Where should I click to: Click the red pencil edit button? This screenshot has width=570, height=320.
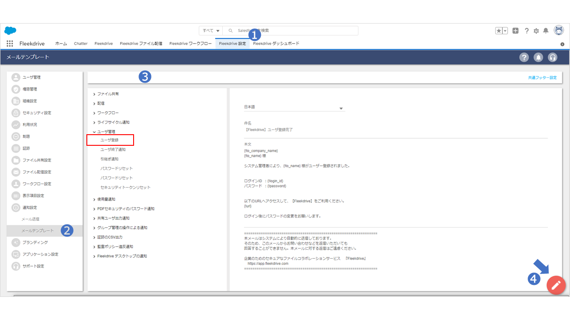[x=556, y=285]
